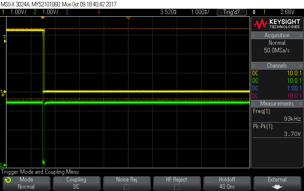Click the Normal acquisition mode text

point(277,43)
